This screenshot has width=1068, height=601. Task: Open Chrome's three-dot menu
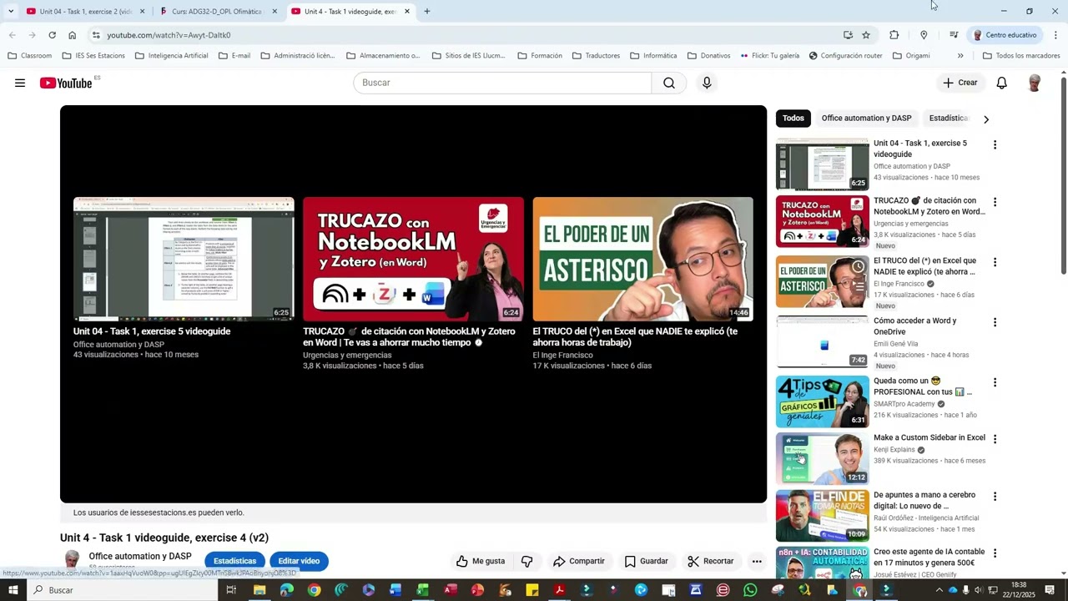pos(1055,35)
